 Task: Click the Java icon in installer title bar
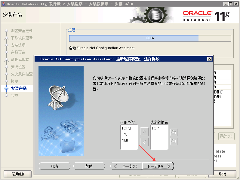(4, 4)
